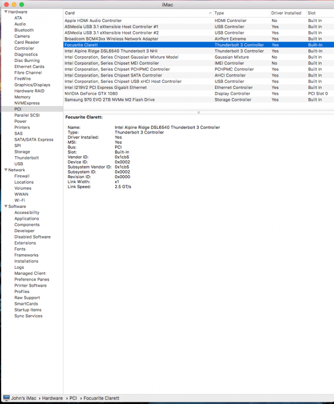The image size is (334, 404).
Task: Select Sync Services in the sidebar
Action: pyautogui.click(x=29, y=316)
